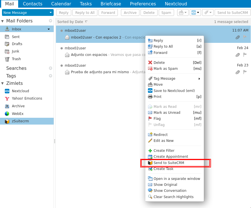
Task: Open the Preferences tab
Action: click(143, 4)
